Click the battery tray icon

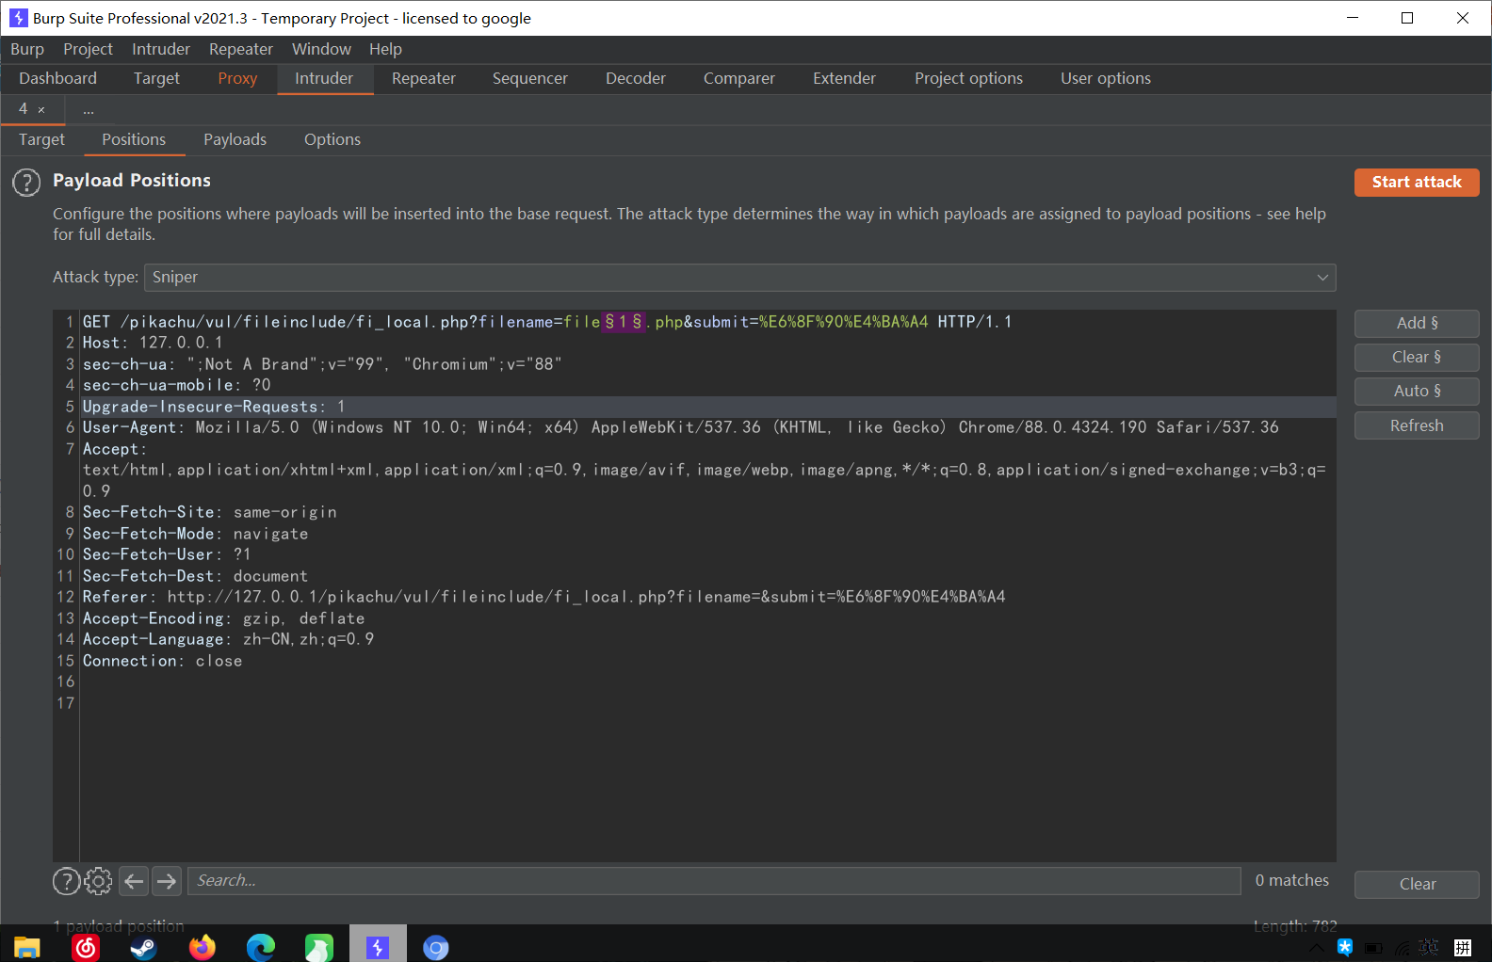click(1374, 948)
